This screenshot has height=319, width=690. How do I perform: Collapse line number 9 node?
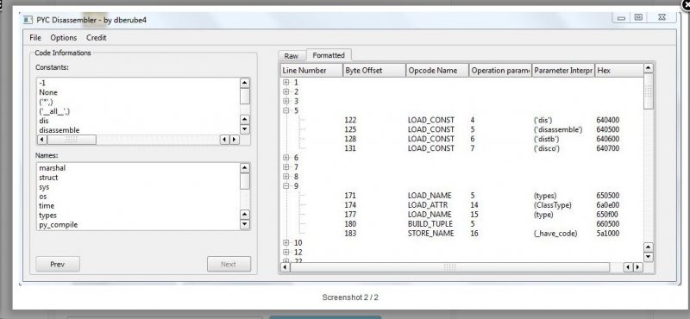286,185
